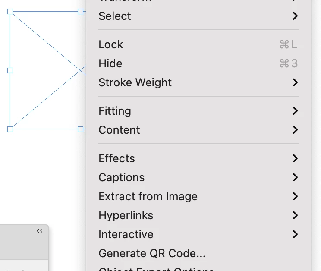Click Object Export Options menu item
321x271 pixels.
coord(156,268)
